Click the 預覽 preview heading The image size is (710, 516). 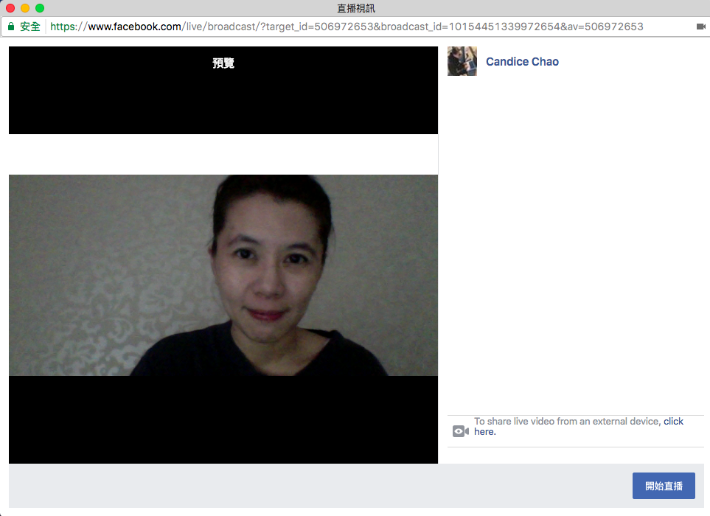tap(223, 63)
